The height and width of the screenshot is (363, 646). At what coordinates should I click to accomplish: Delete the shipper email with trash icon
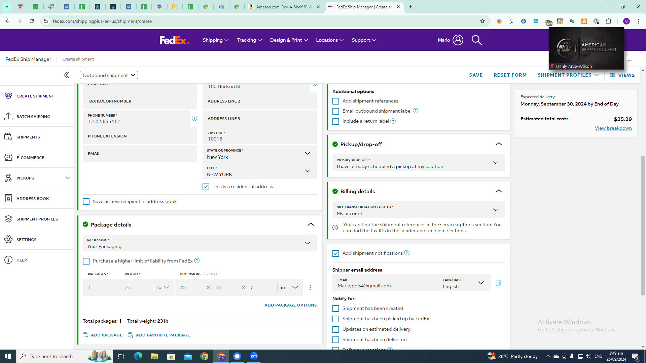[x=498, y=283]
